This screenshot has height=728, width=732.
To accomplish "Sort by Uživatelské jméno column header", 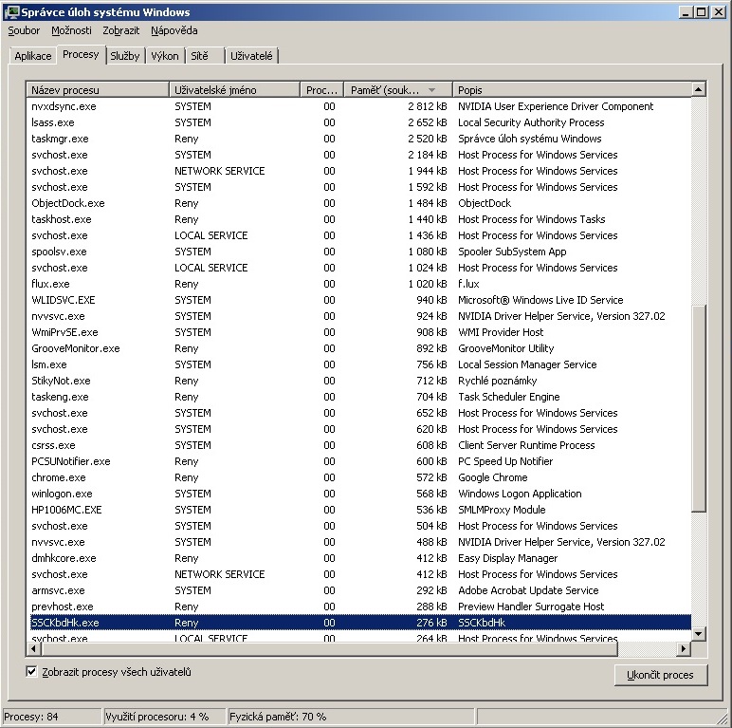I will point(234,90).
